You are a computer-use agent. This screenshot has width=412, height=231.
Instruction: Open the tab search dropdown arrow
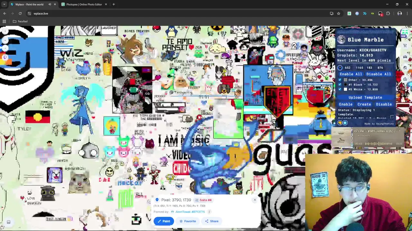pos(4,4)
